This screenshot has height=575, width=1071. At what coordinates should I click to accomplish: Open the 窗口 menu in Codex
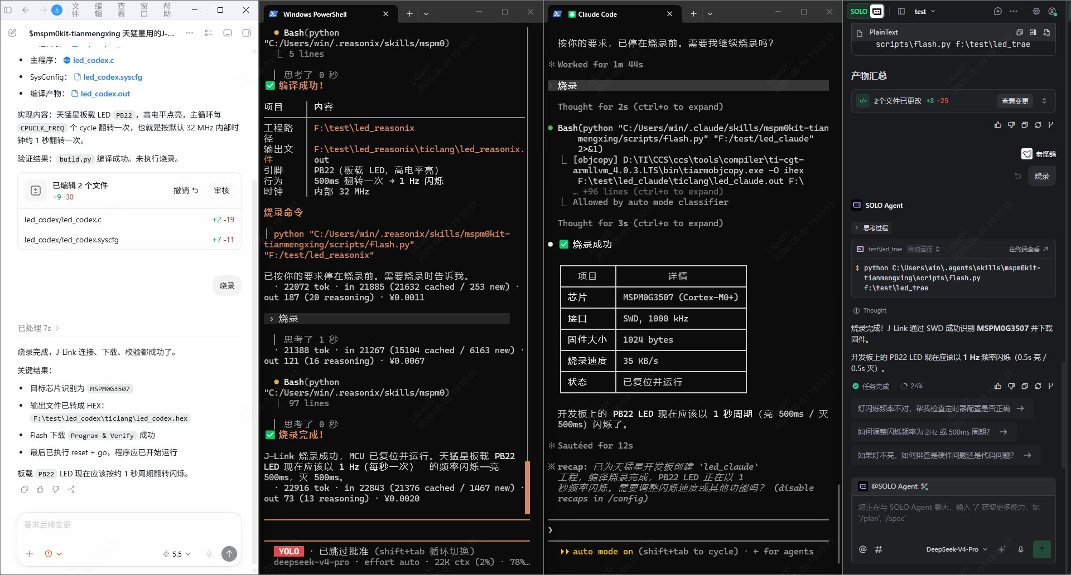coord(144,10)
